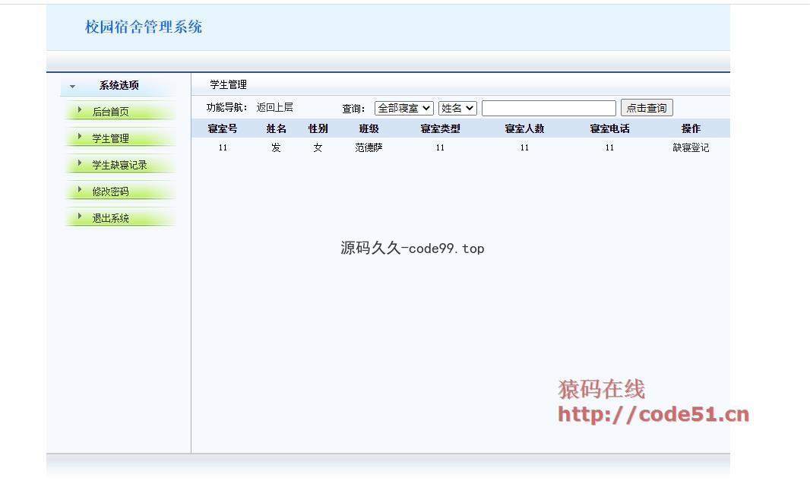Follow the 返回上层 navigation link
The image size is (810, 481).
(x=274, y=108)
